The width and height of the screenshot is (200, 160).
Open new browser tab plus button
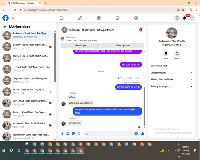point(46,3)
